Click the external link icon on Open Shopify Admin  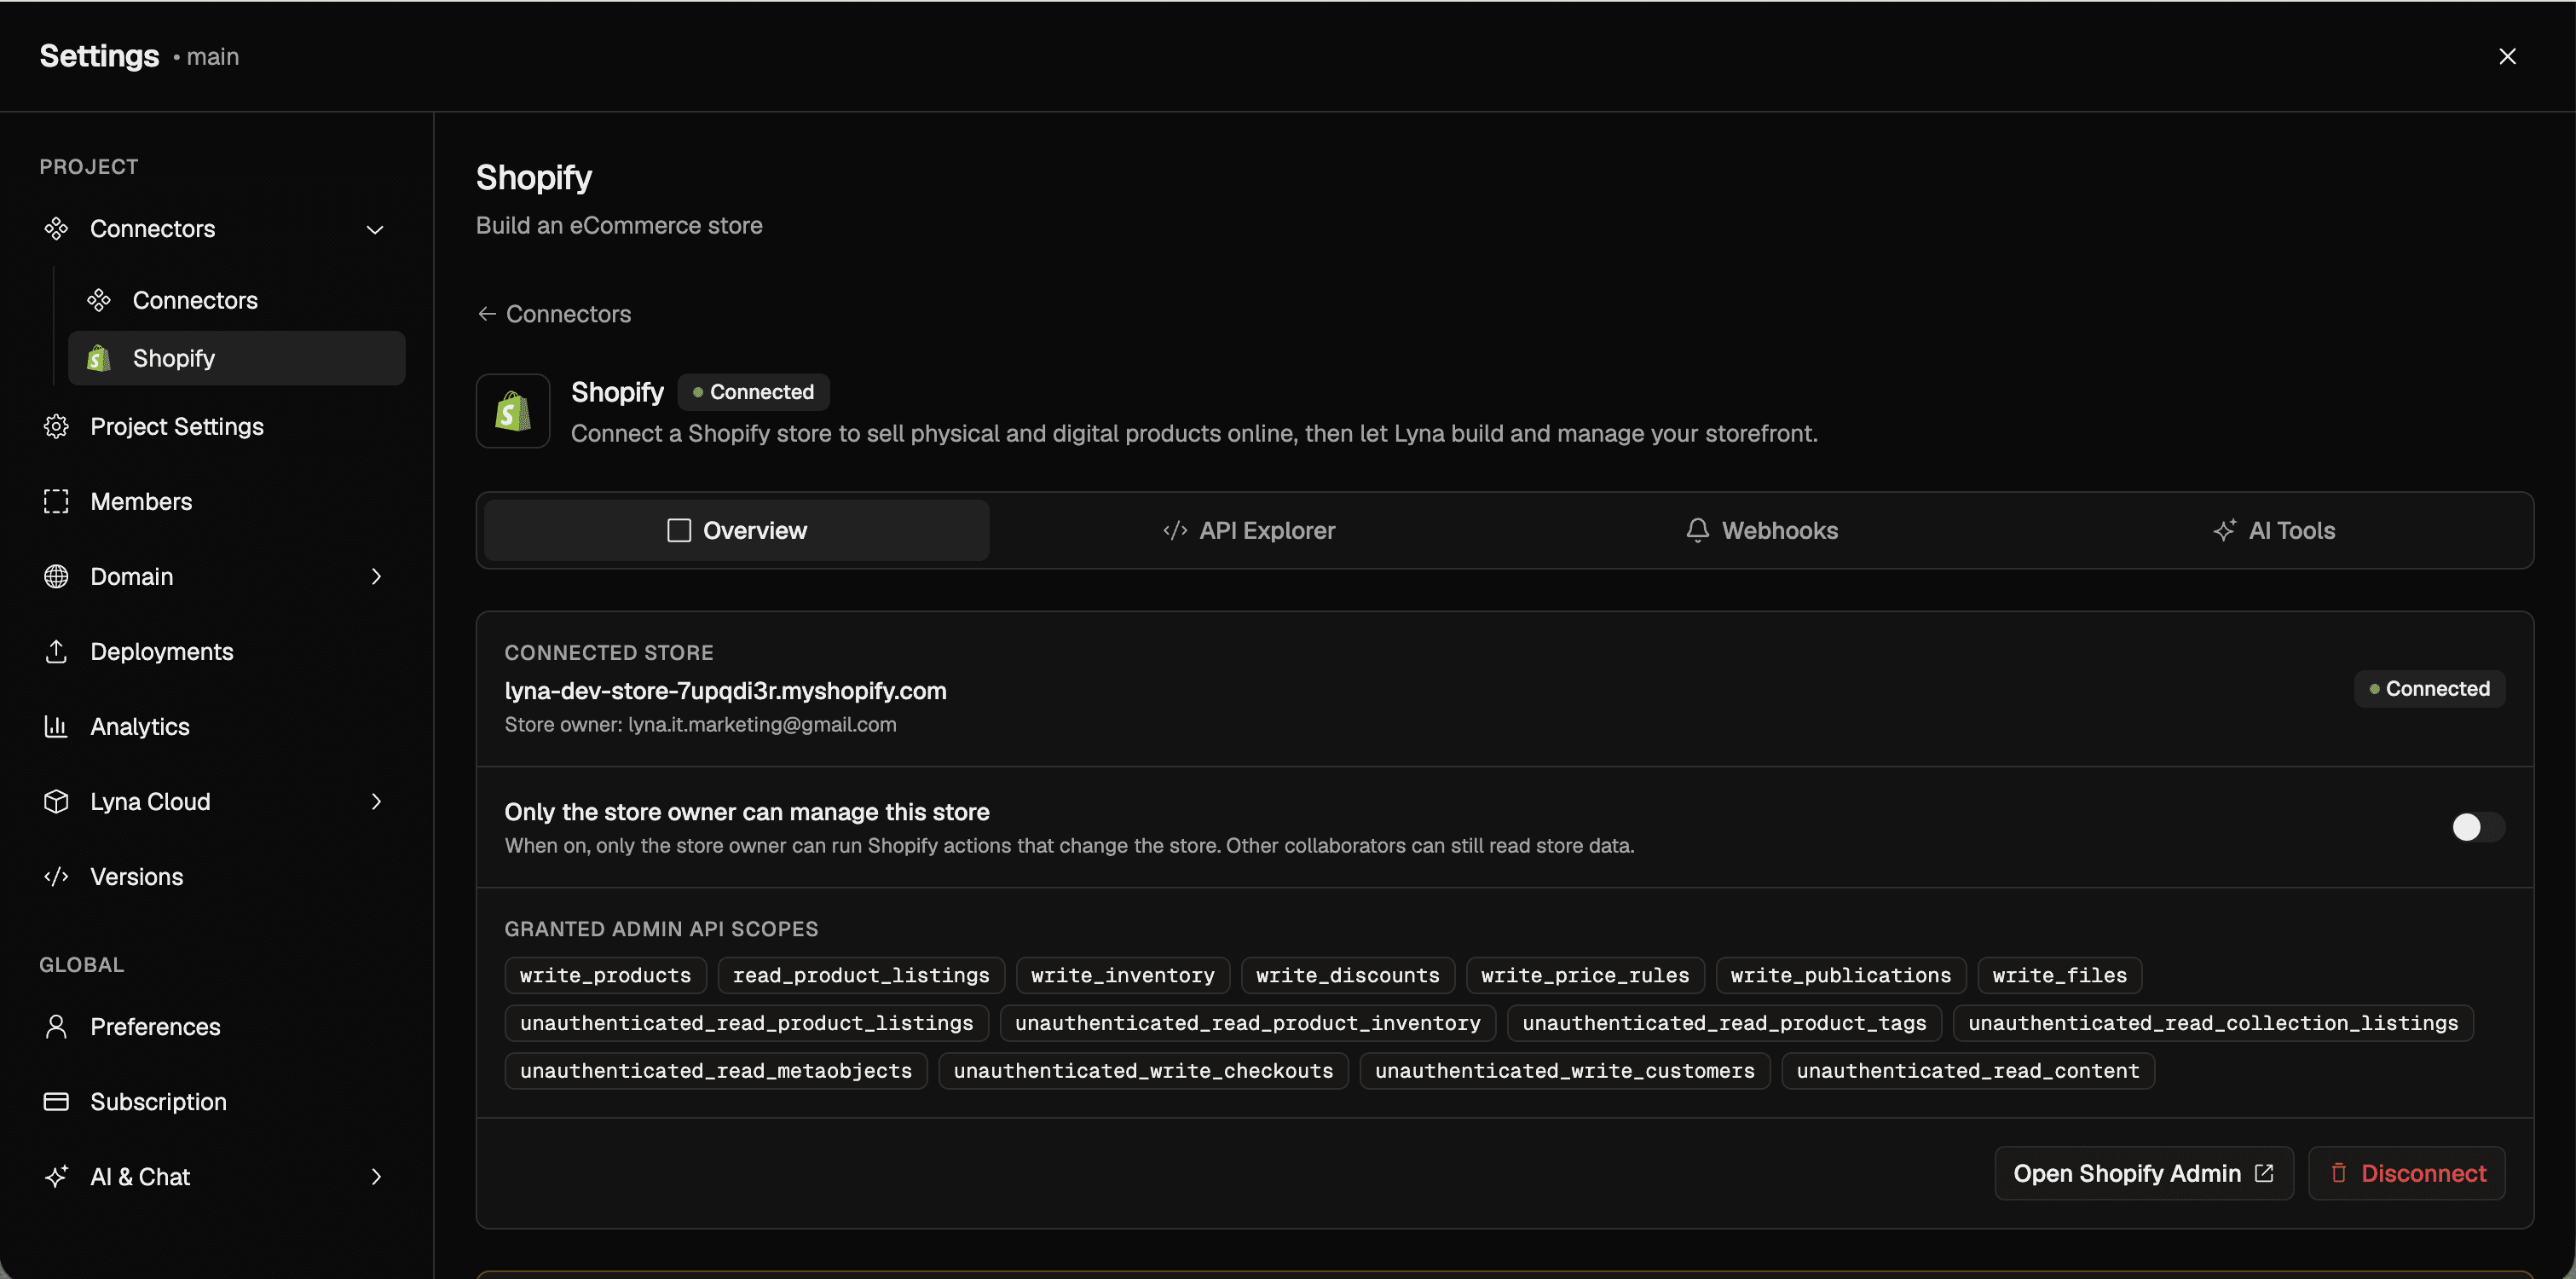(2264, 1173)
